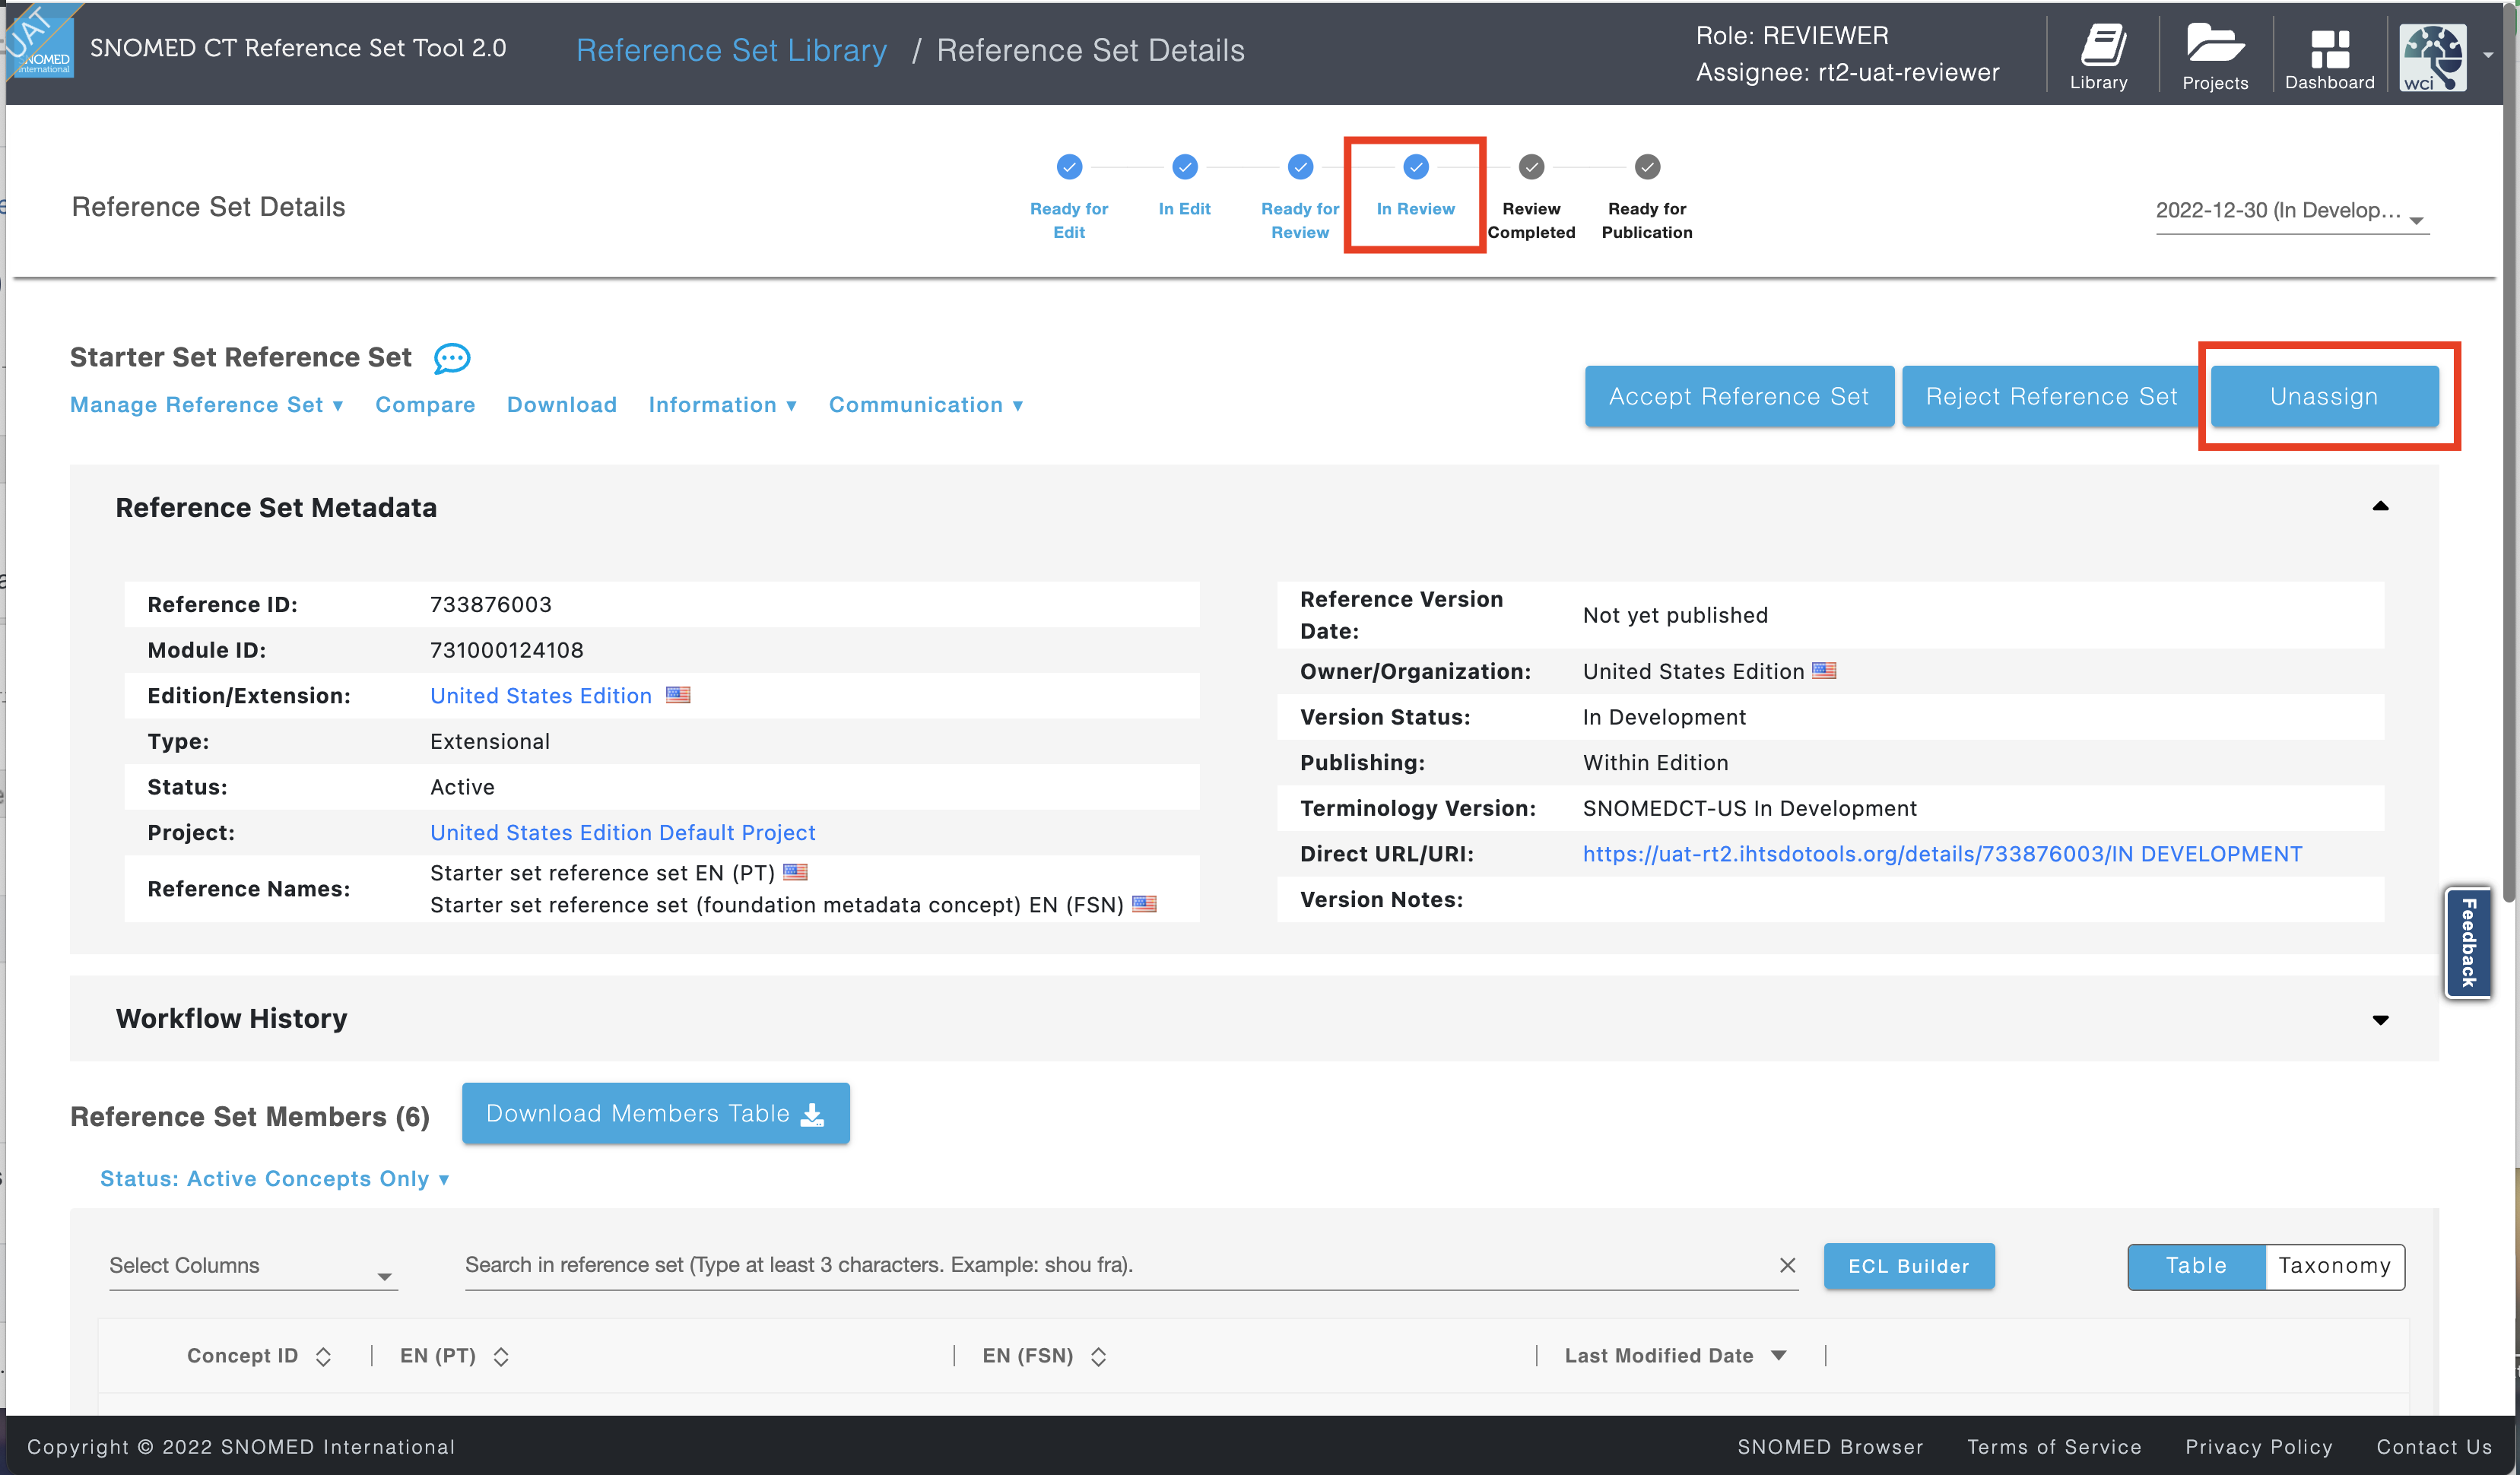
Task: Open Contact Us footer link
Action: pyautogui.click(x=2434, y=1447)
